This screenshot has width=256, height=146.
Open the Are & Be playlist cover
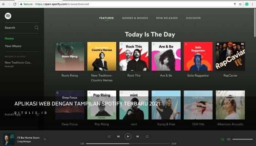pos(166,56)
